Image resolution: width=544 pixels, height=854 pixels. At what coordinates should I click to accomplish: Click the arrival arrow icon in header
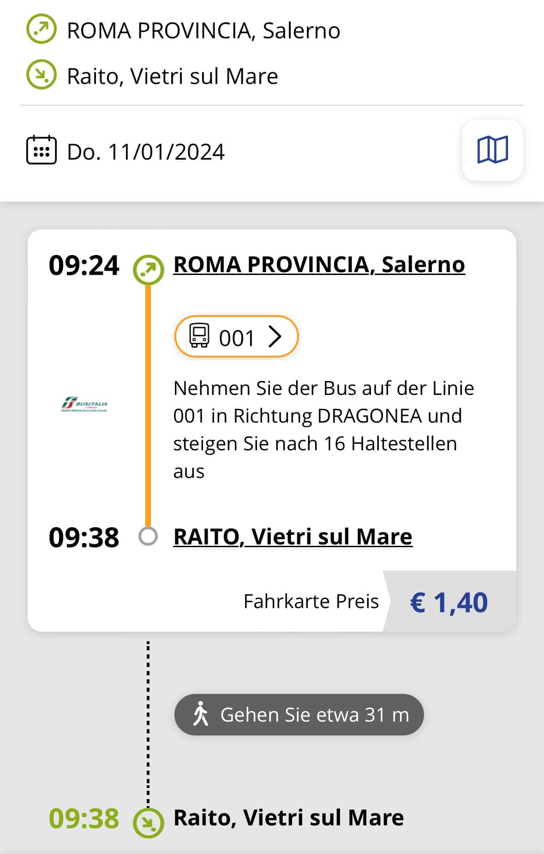(x=42, y=74)
